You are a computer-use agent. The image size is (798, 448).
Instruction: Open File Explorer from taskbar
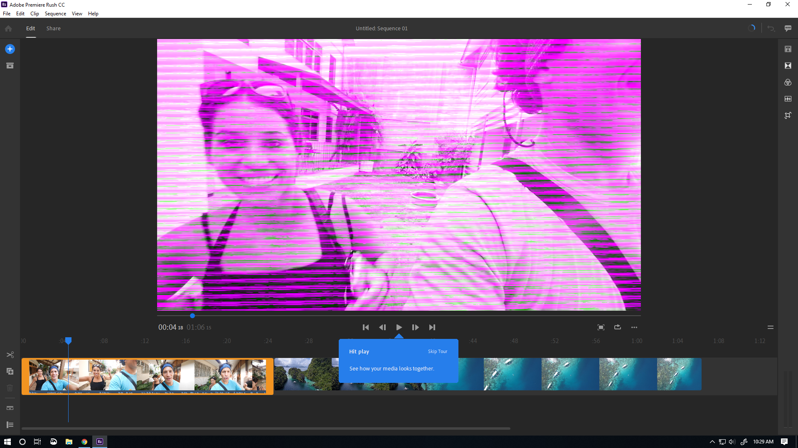[69, 442]
